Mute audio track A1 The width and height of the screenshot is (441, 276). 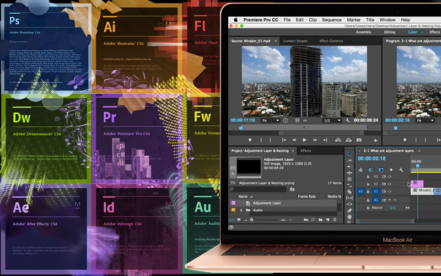tap(390, 200)
